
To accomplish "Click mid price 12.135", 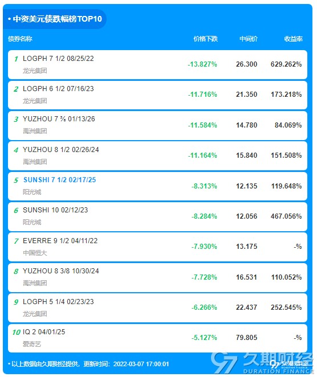I will (246, 186).
